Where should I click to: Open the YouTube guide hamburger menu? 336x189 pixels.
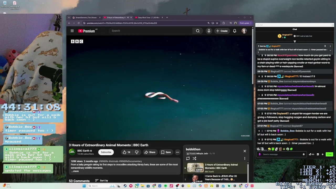72,31
